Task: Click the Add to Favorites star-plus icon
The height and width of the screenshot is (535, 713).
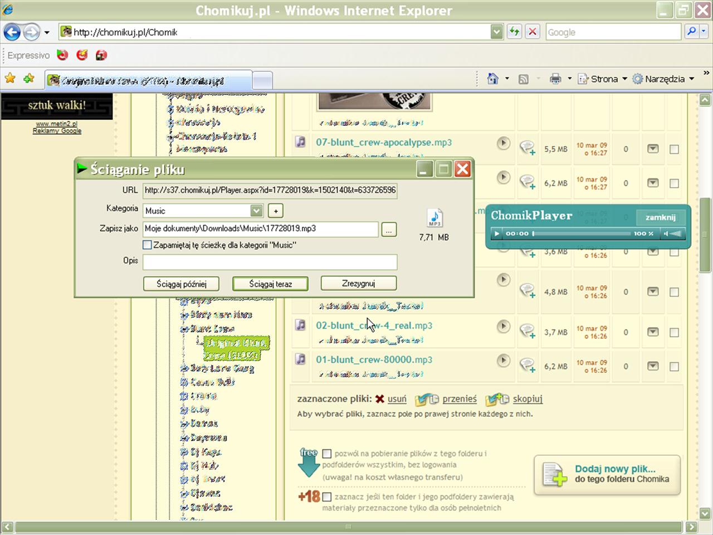Action: click(29, 79)
